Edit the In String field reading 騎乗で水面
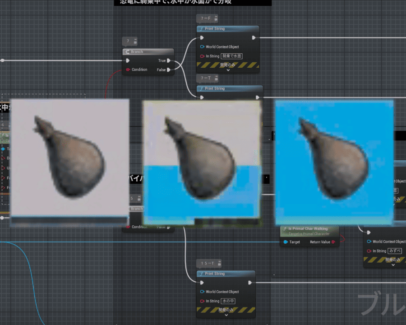 pos(232,56)
